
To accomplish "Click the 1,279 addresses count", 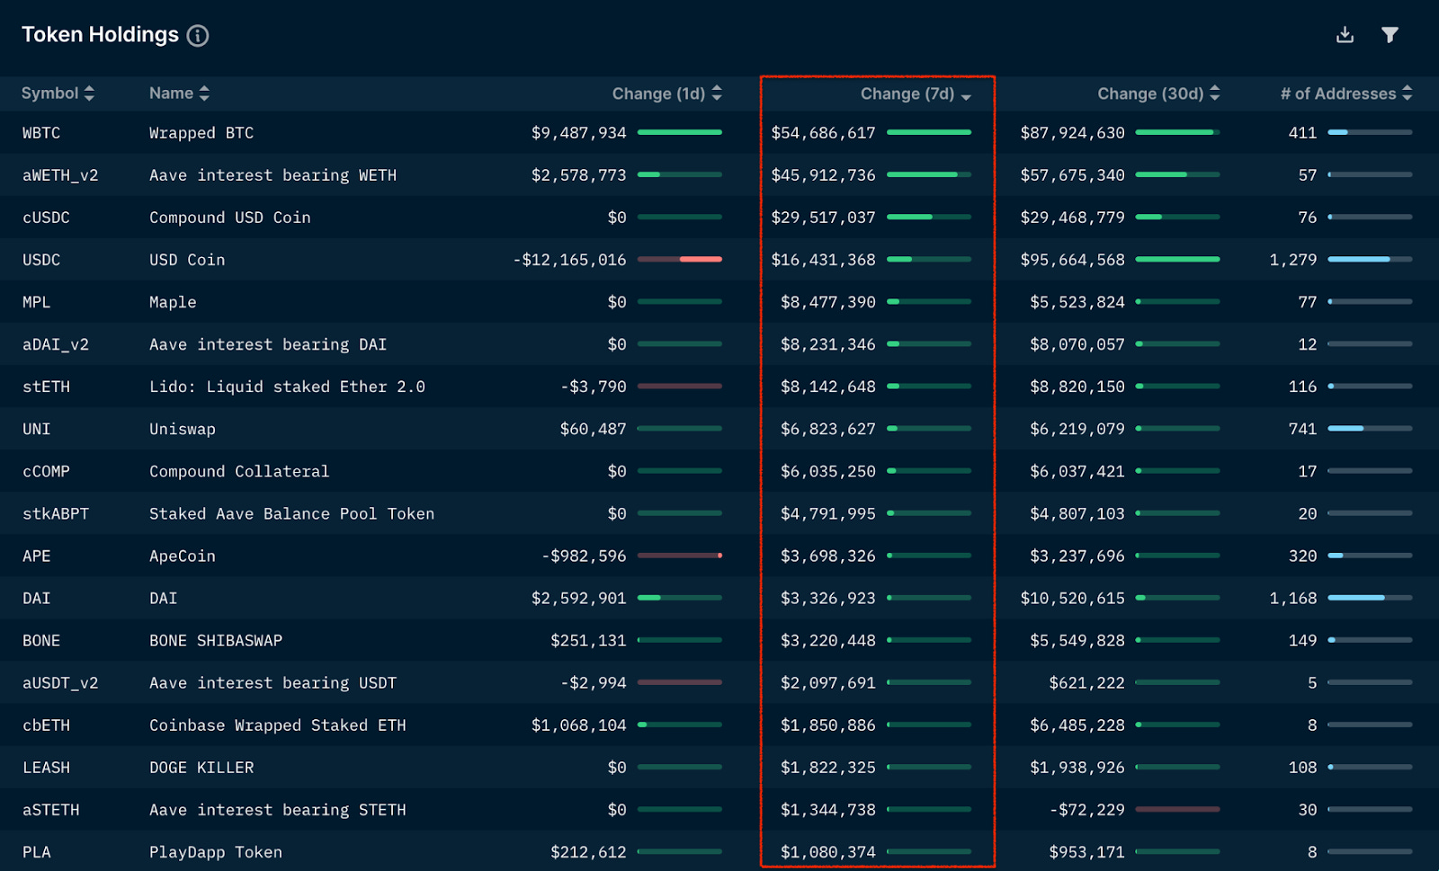I will click(1293, 260).
